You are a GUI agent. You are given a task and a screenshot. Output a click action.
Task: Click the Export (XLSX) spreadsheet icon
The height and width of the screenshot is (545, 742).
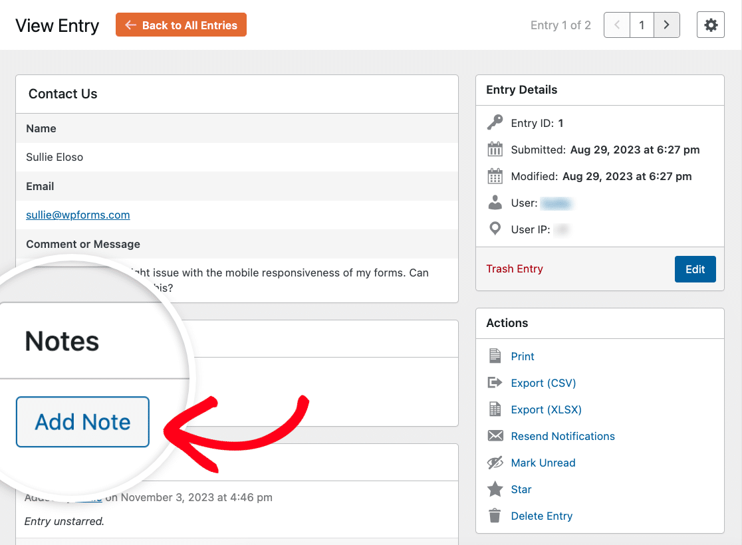point(495,409)
